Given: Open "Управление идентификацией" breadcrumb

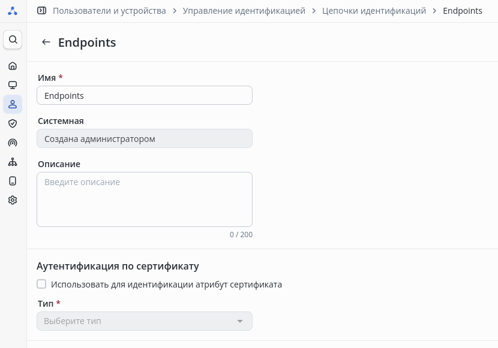Looking at the screenshot, I should pos(244,11).
